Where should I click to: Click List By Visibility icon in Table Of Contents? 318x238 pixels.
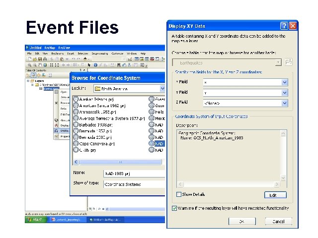(39, 75)
